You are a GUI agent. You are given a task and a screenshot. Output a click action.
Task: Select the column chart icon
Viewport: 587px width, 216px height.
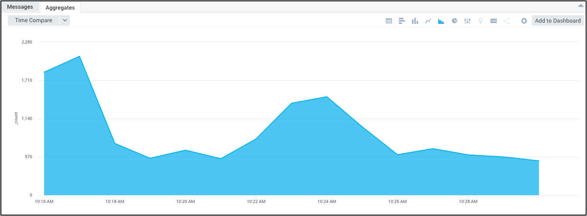coord(415,21)
